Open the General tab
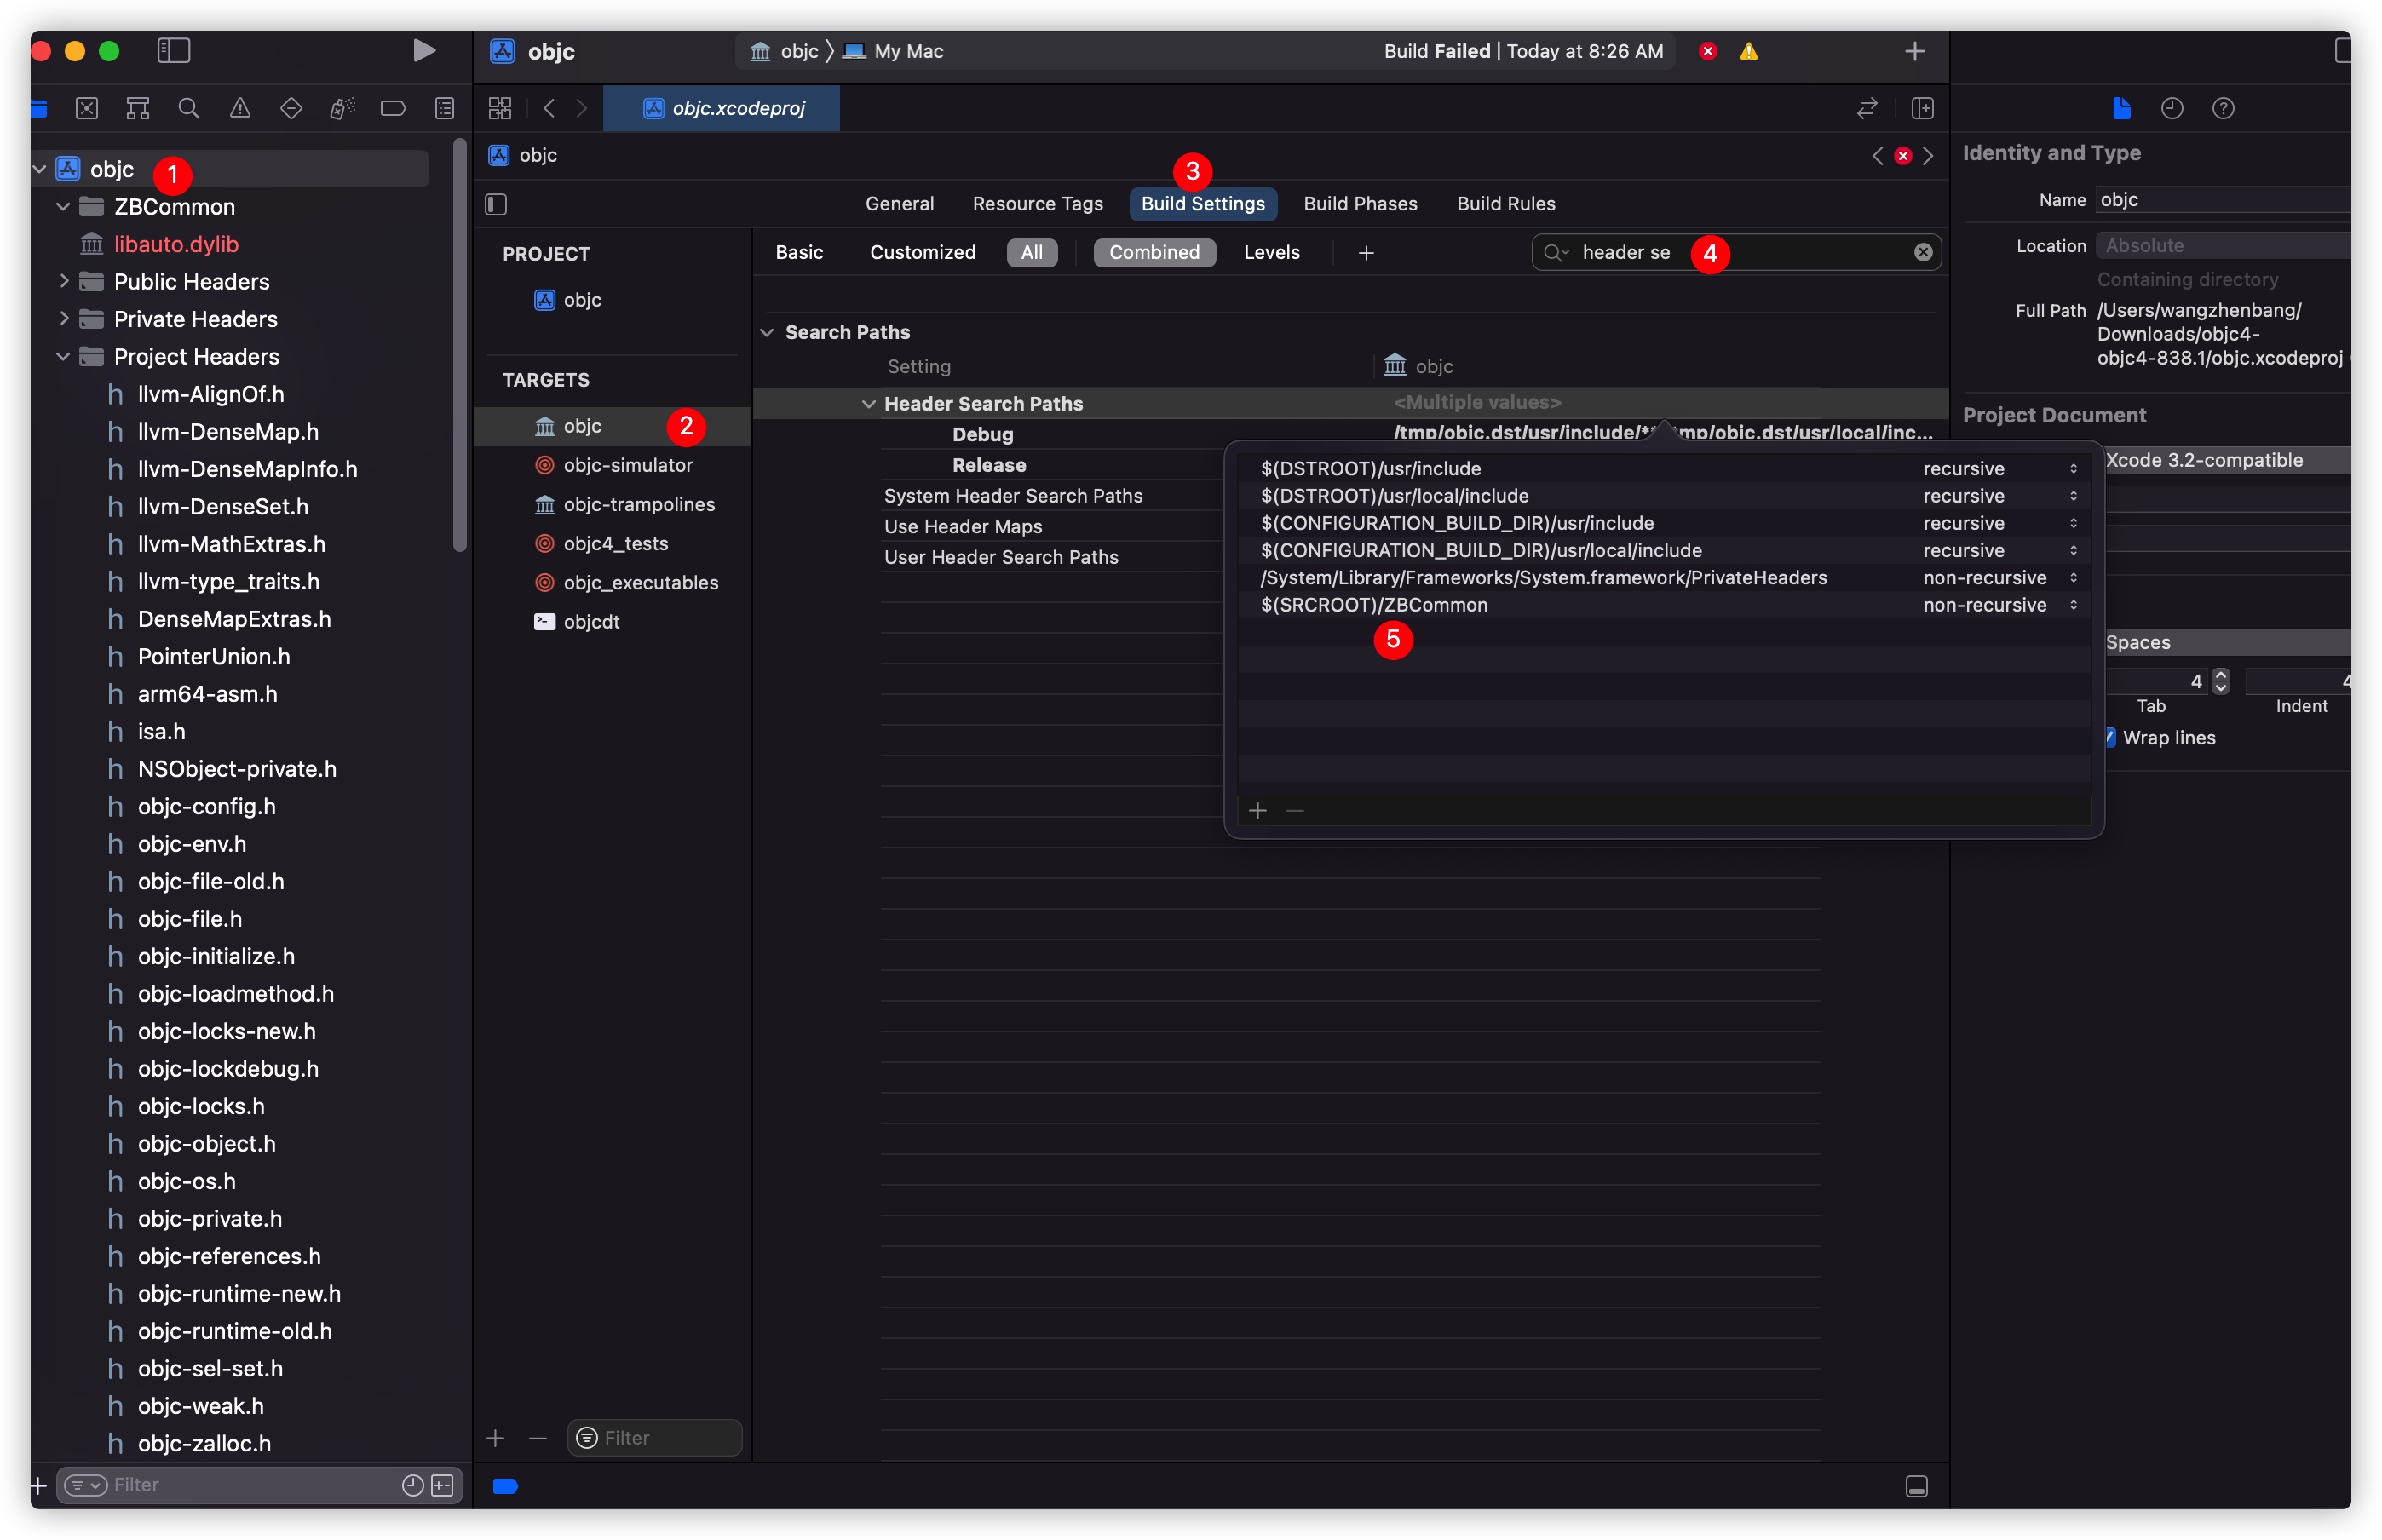 click(899, 204)
